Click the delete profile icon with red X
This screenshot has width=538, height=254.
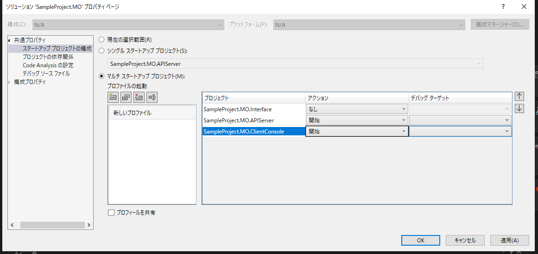(x=139, y=97)
